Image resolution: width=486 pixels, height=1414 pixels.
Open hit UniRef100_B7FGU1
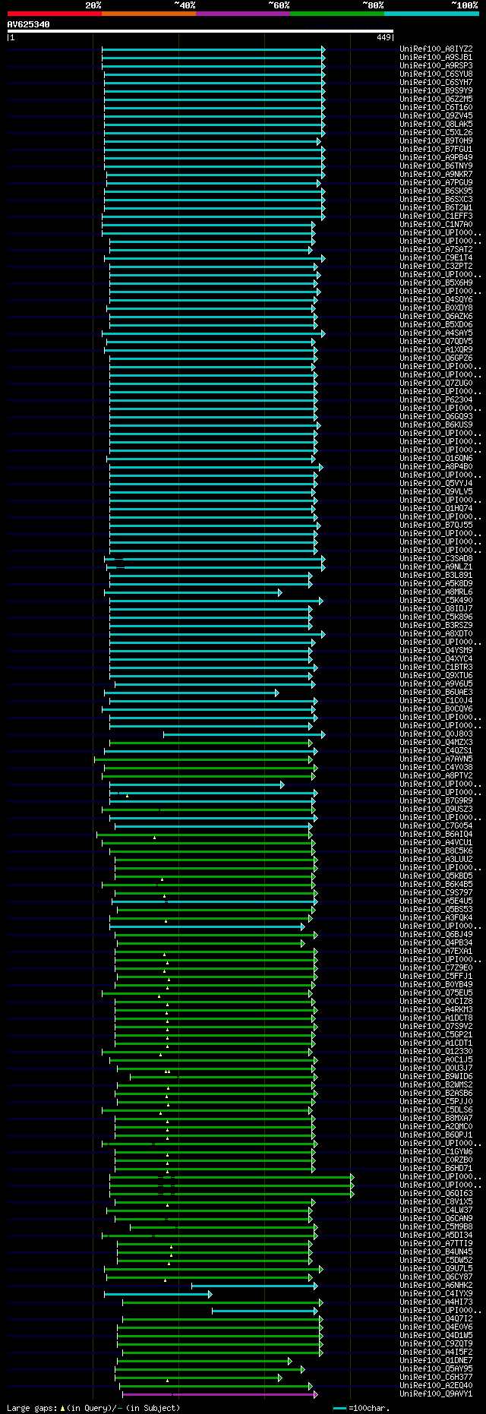click(x=436, y=149)
